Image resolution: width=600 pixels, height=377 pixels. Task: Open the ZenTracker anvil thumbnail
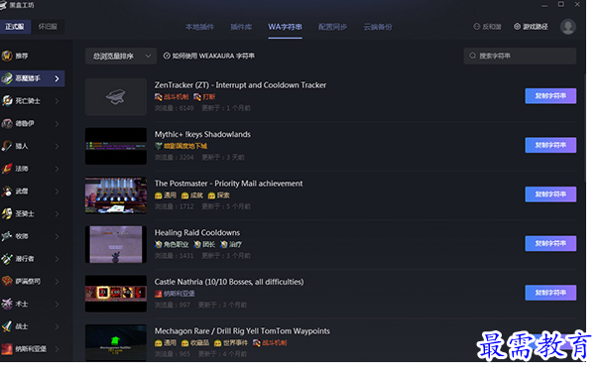116,97
